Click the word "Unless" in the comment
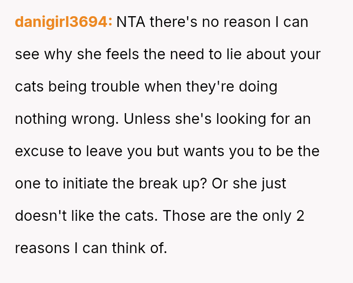Screen dimensions: 353x283 [147, 119]
